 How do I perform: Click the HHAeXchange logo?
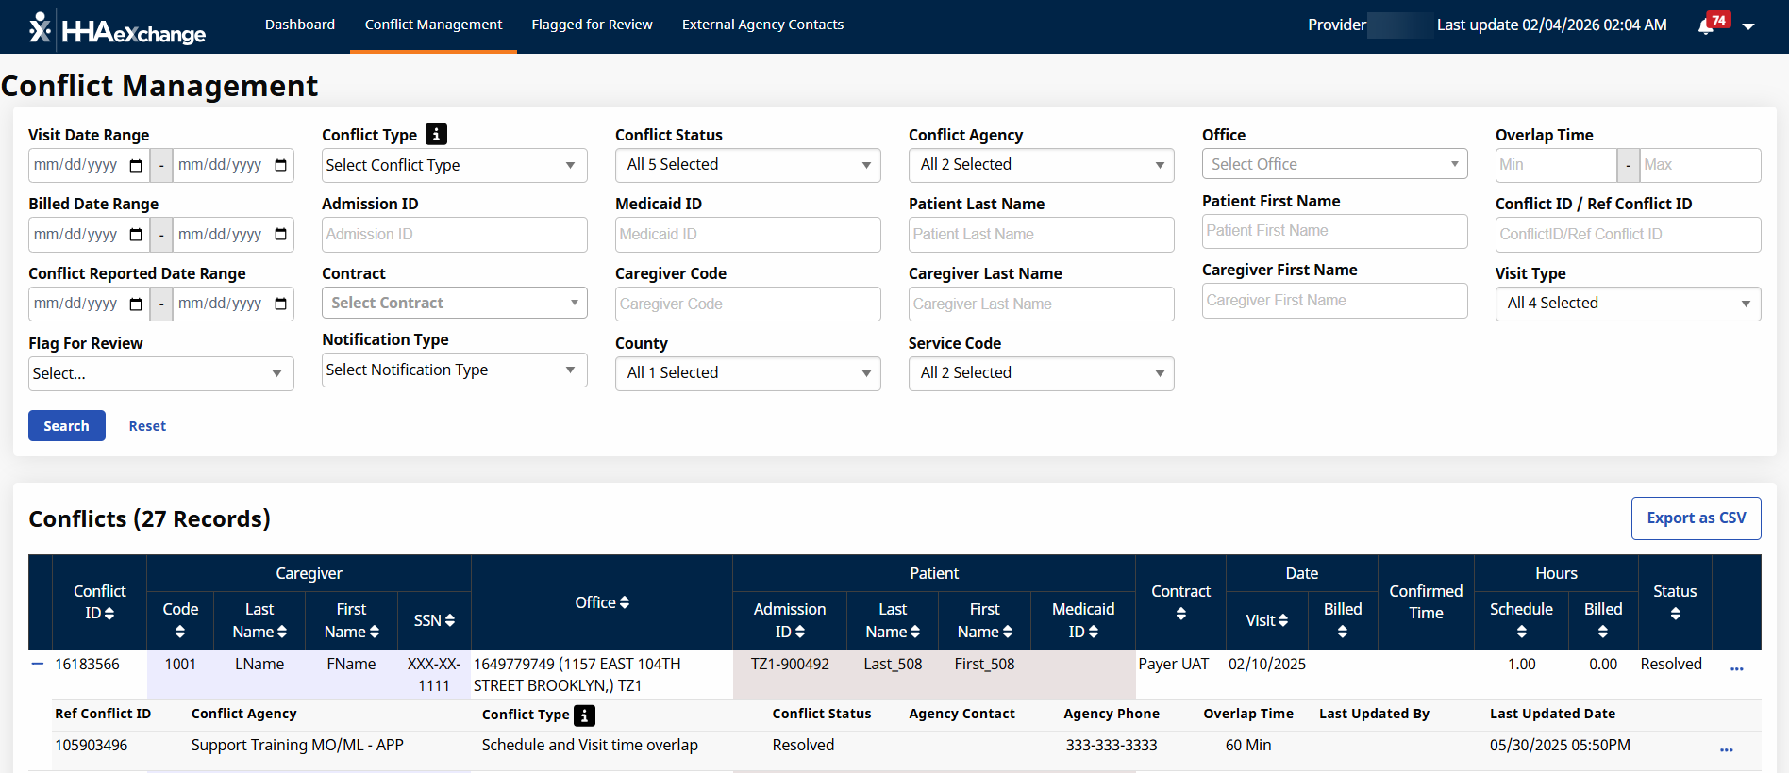pos(118,28)
